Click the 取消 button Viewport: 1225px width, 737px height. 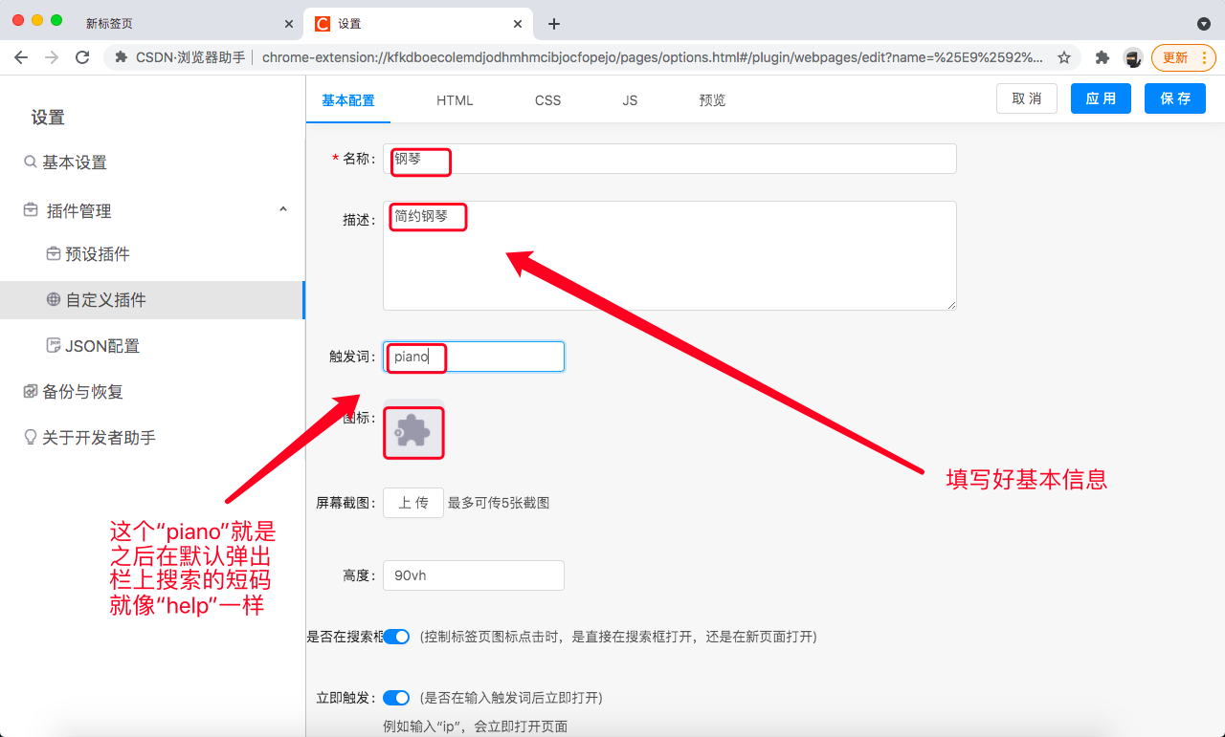1027,98
